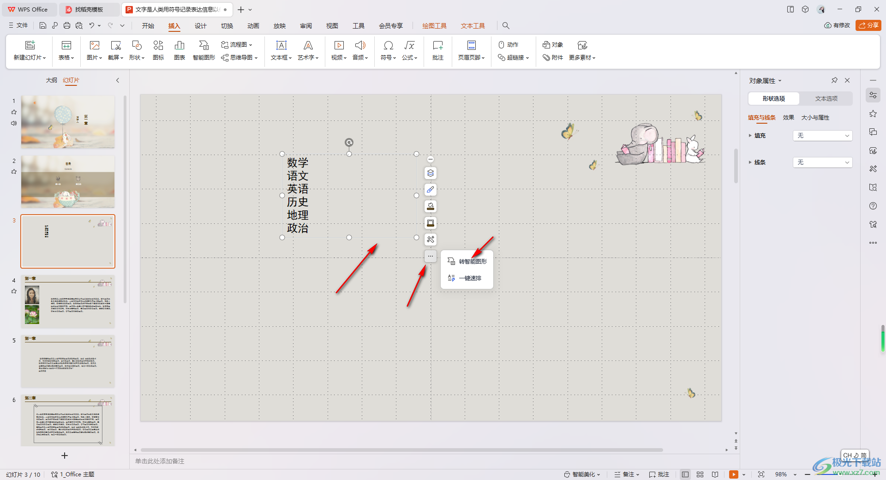Screen dimensions: 886x480
Task: Open the Effects subtab
Action: point(788,118)
